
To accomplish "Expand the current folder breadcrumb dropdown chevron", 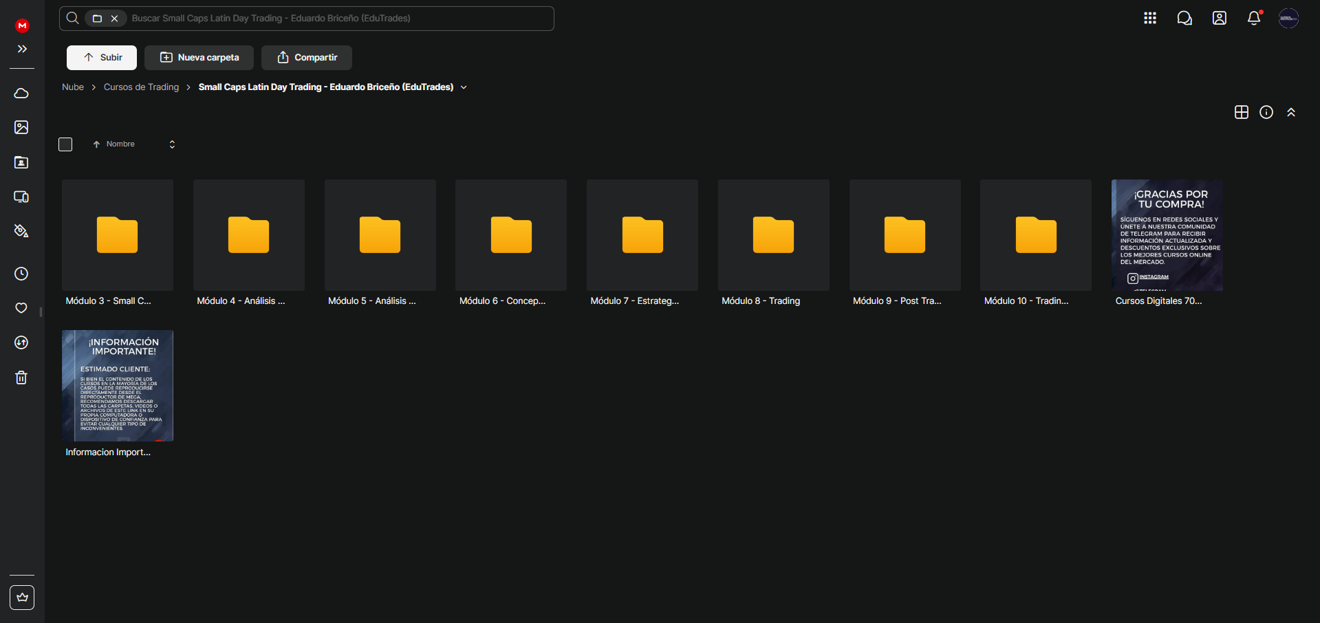I will point(464,87).
